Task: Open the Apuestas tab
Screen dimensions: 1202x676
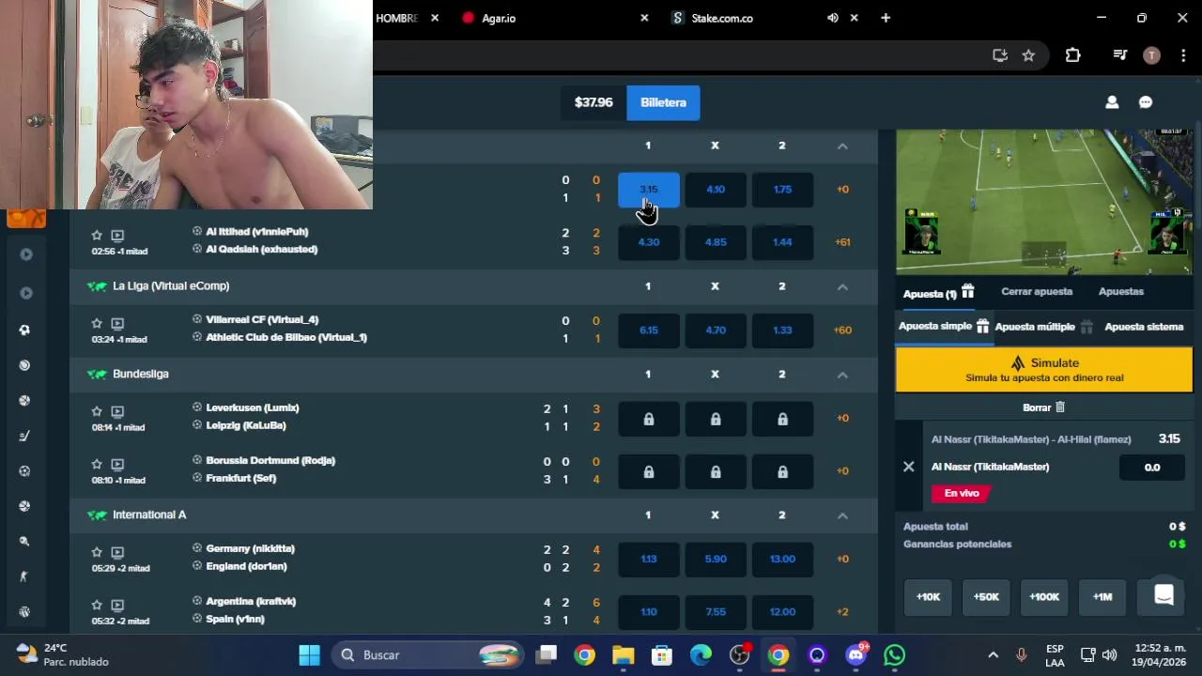Action: [1121, 292]
